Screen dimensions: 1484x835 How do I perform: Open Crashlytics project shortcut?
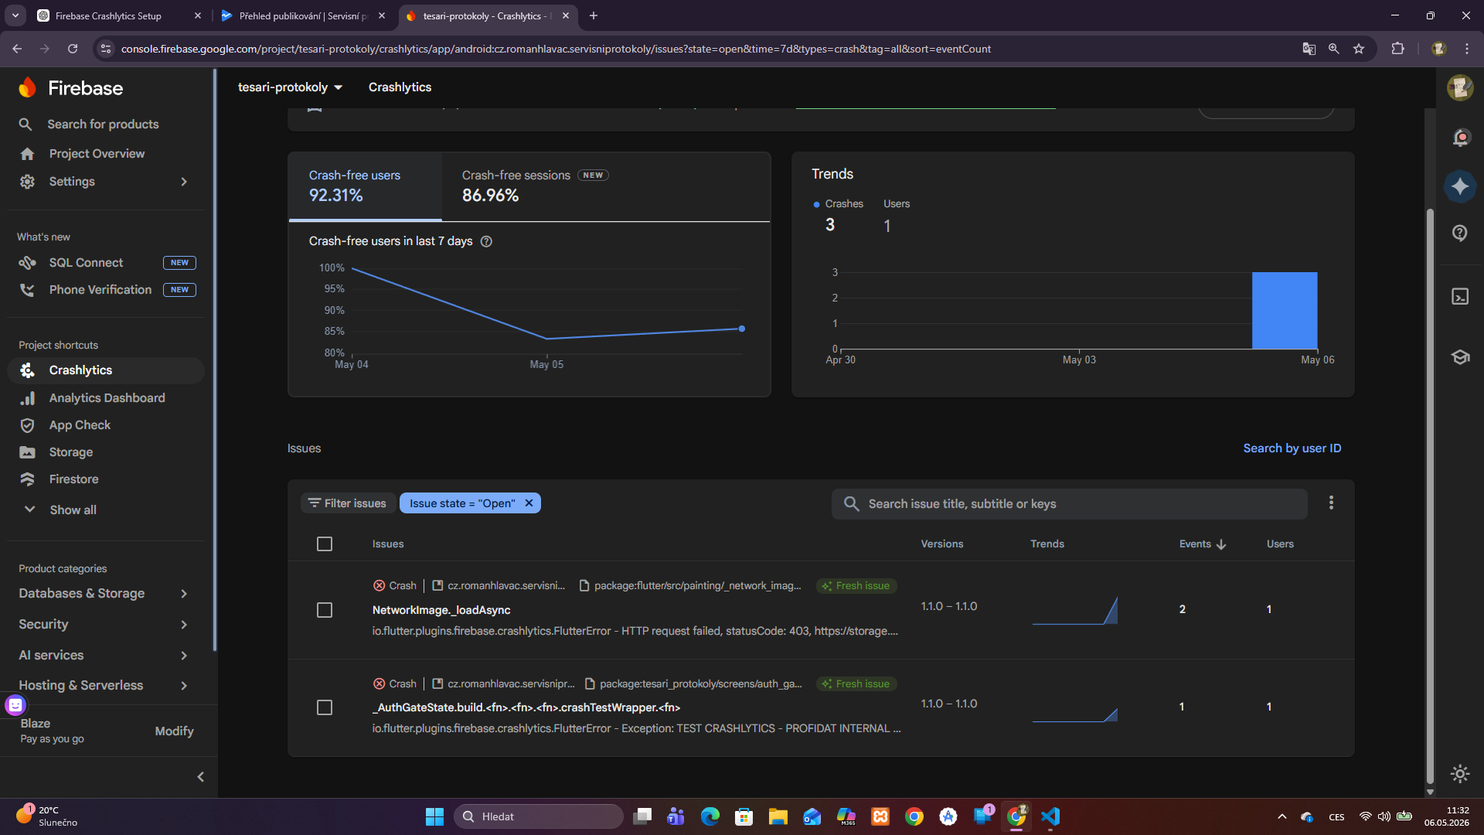tap(106, 370)
